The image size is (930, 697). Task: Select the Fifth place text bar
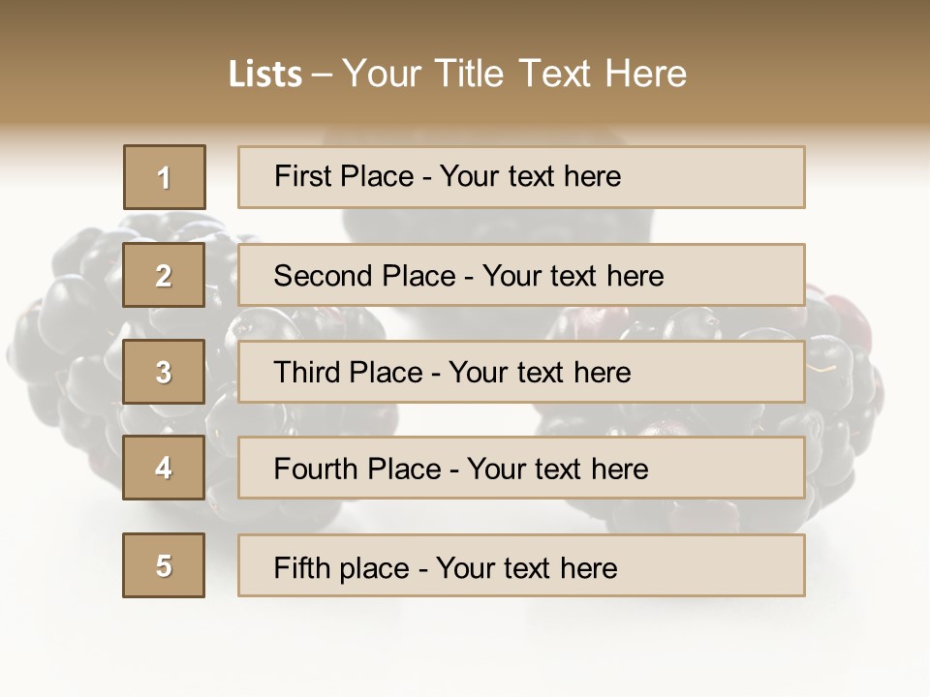[521, 565]
